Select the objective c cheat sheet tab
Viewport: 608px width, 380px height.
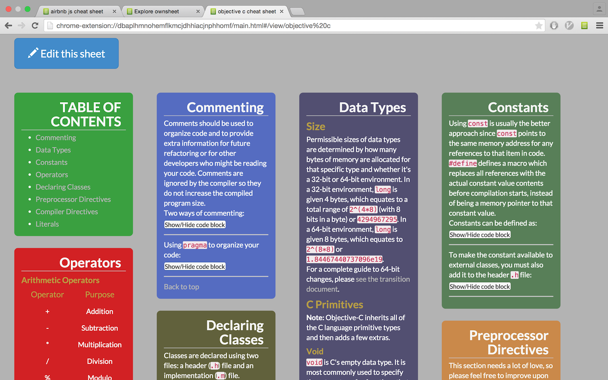coord(246,11)
